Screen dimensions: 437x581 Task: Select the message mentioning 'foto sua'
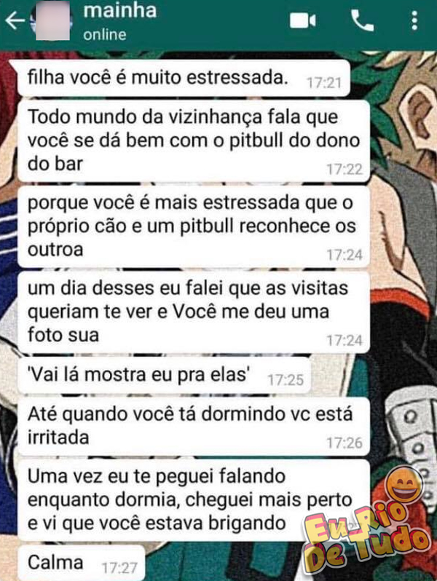click(194, 312)
